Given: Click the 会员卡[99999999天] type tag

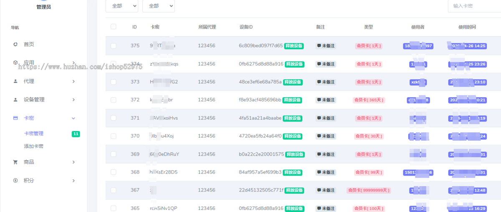Looking at the screenshot, I should pos(369,190).
